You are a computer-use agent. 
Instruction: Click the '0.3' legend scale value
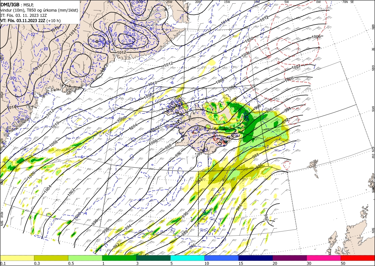[x=37, y=263]
